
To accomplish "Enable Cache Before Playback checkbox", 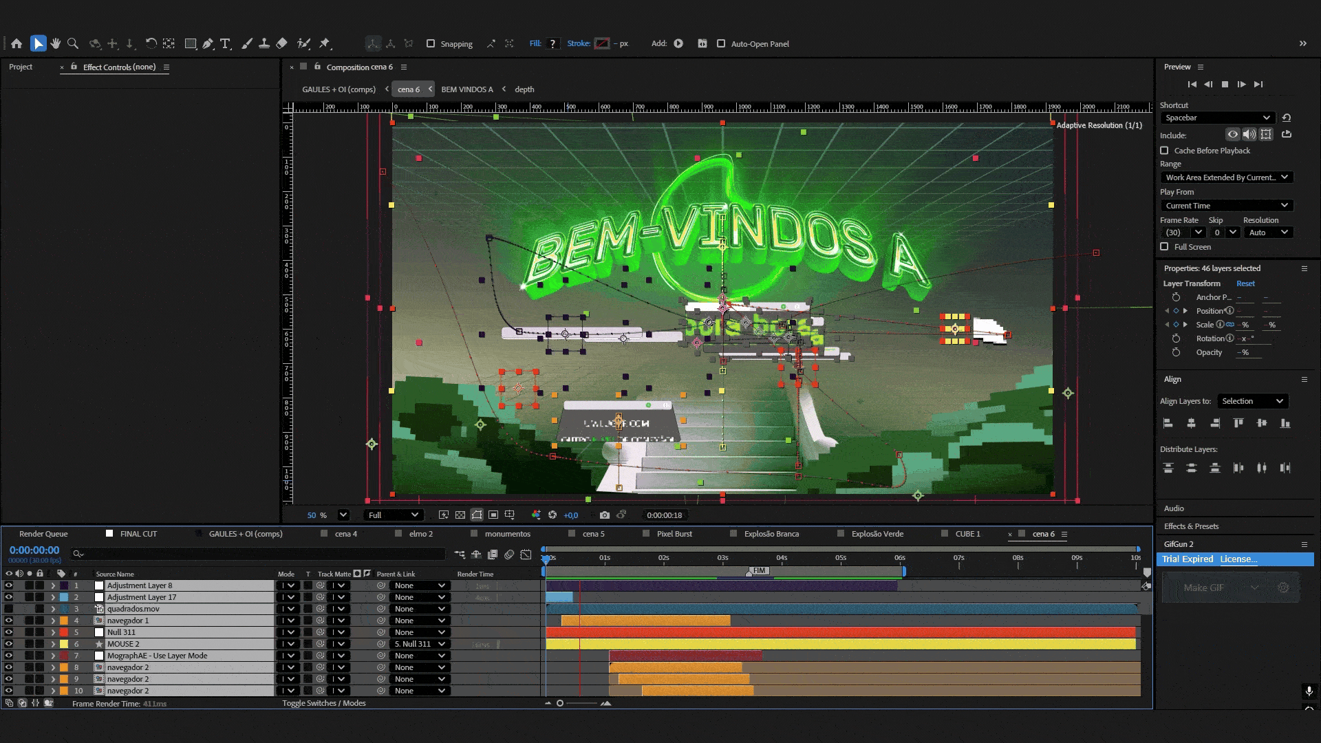I will pyautogui.click(x=1164, y=151).
